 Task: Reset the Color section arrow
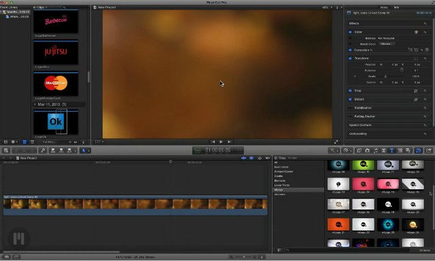pyautogui.click(x=425, y=32)
